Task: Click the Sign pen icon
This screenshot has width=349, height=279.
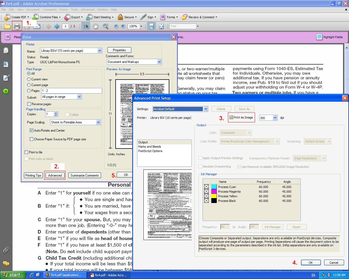Action: pos(143,17)
